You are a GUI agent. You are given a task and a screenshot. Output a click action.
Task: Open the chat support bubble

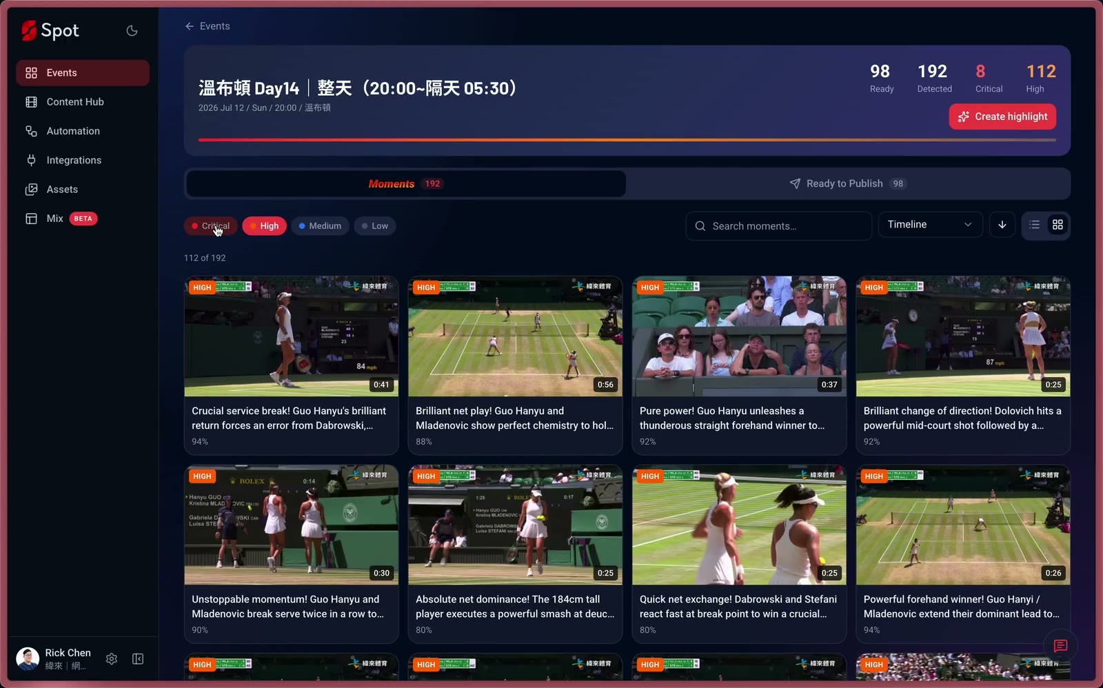(1060, 646)
